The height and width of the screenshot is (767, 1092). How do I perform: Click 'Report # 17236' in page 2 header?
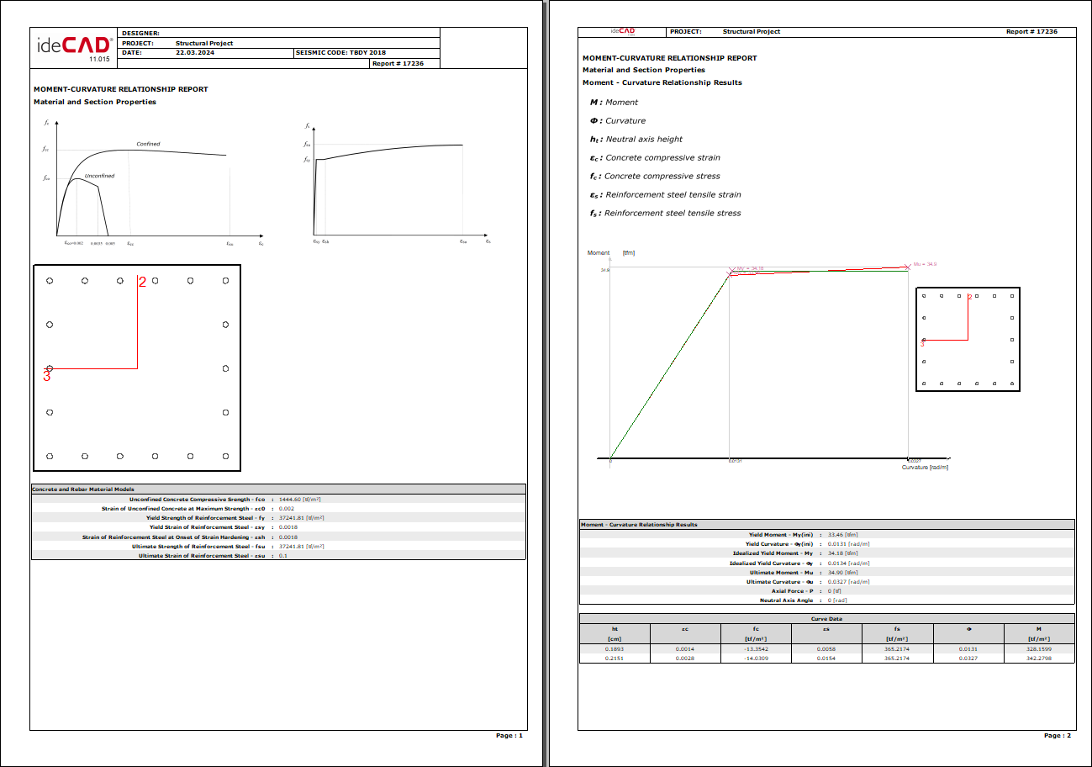(1031, 31)
